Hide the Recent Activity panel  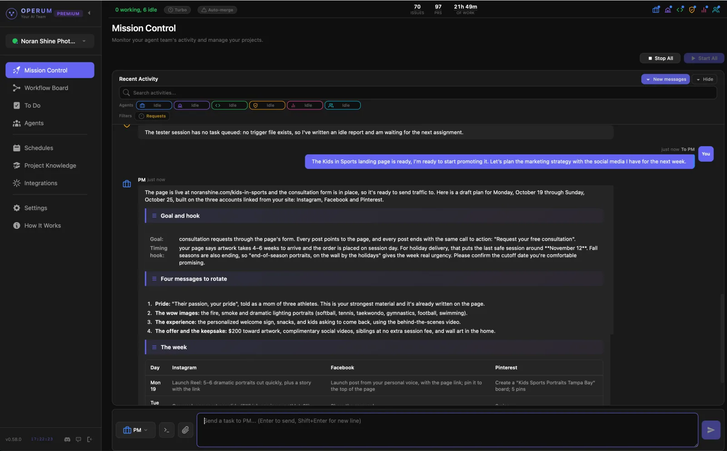[x=704, y=79]
